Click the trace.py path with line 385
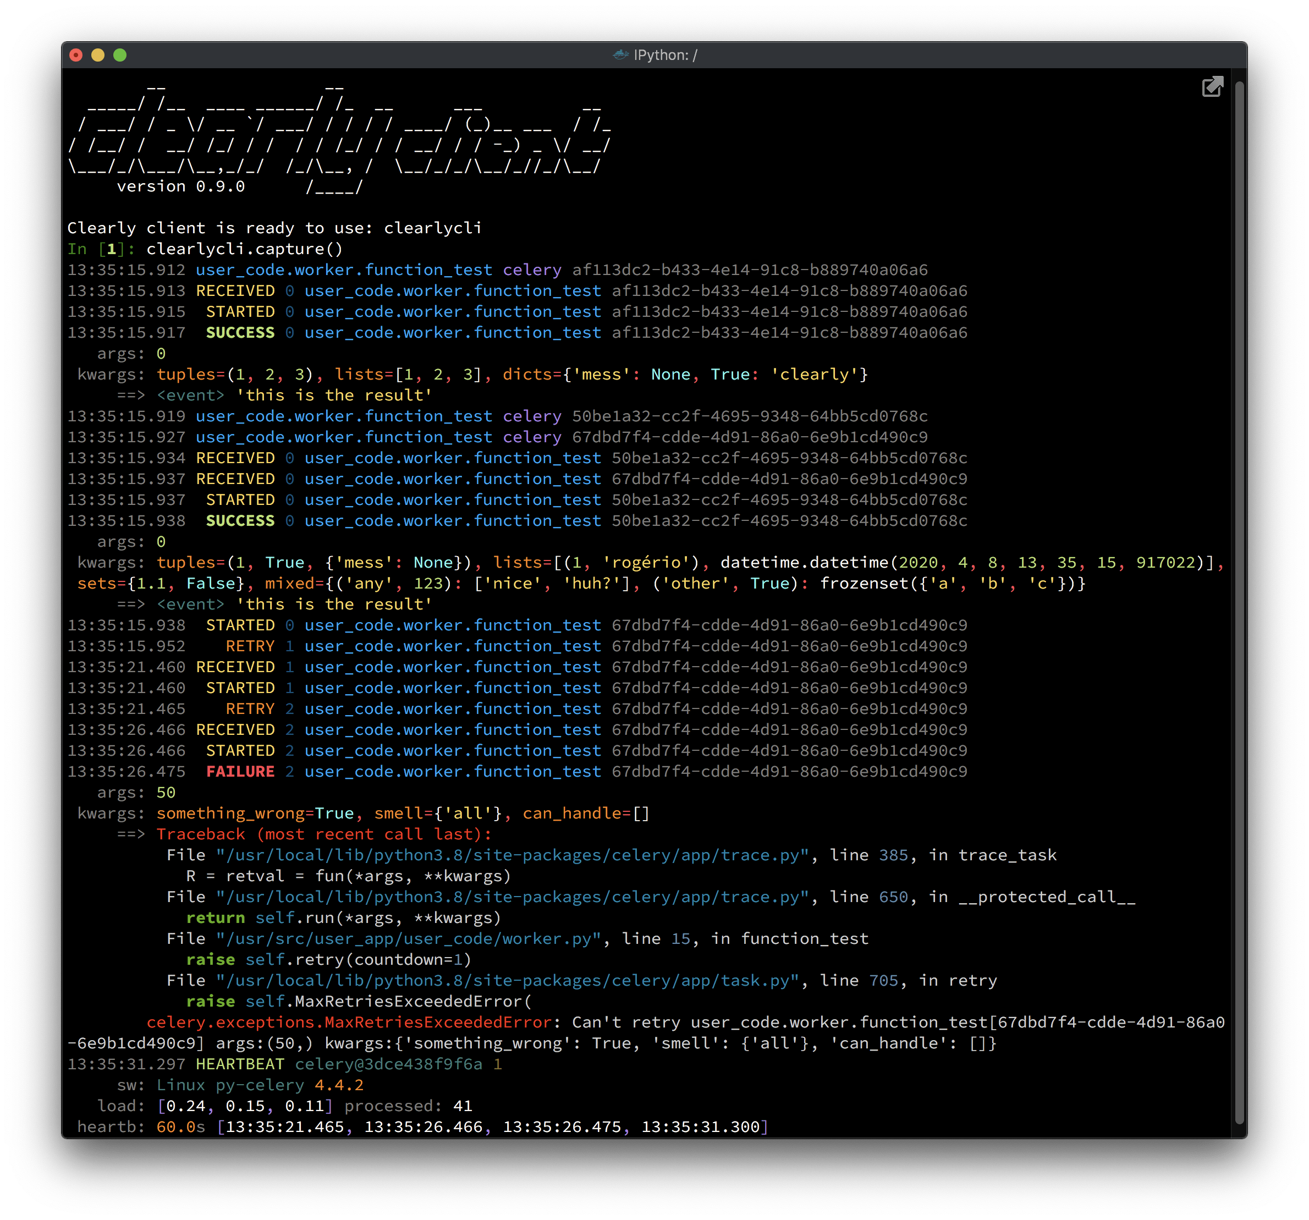1309x1220 pixels. point(513,855)
